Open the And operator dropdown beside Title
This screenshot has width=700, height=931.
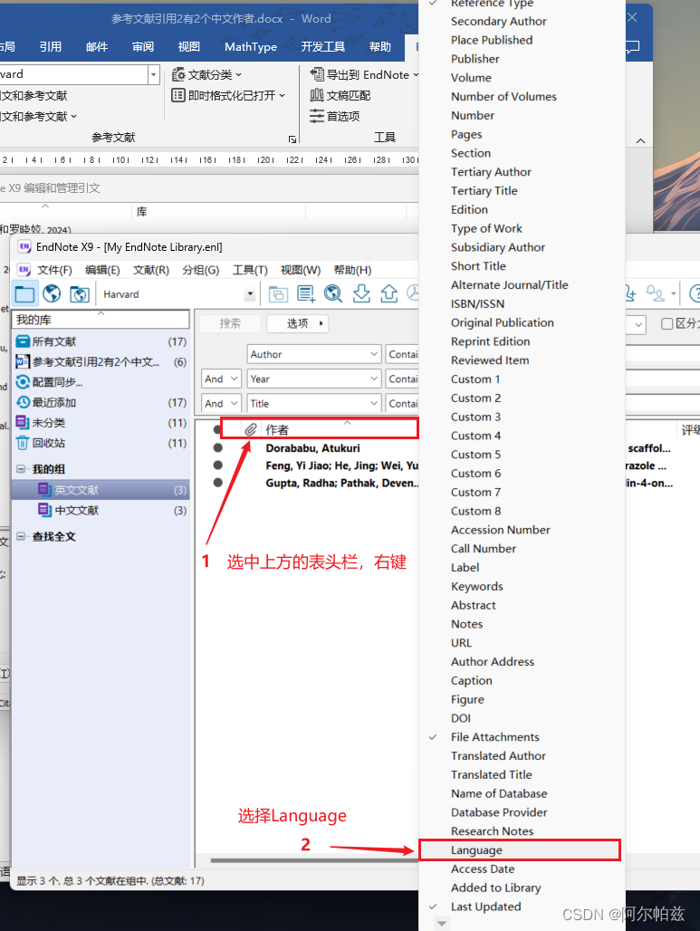tap(235, 404)
